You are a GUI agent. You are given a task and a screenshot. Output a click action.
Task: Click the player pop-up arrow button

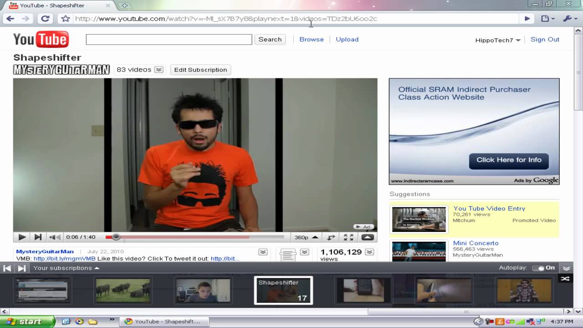[368, 237]
